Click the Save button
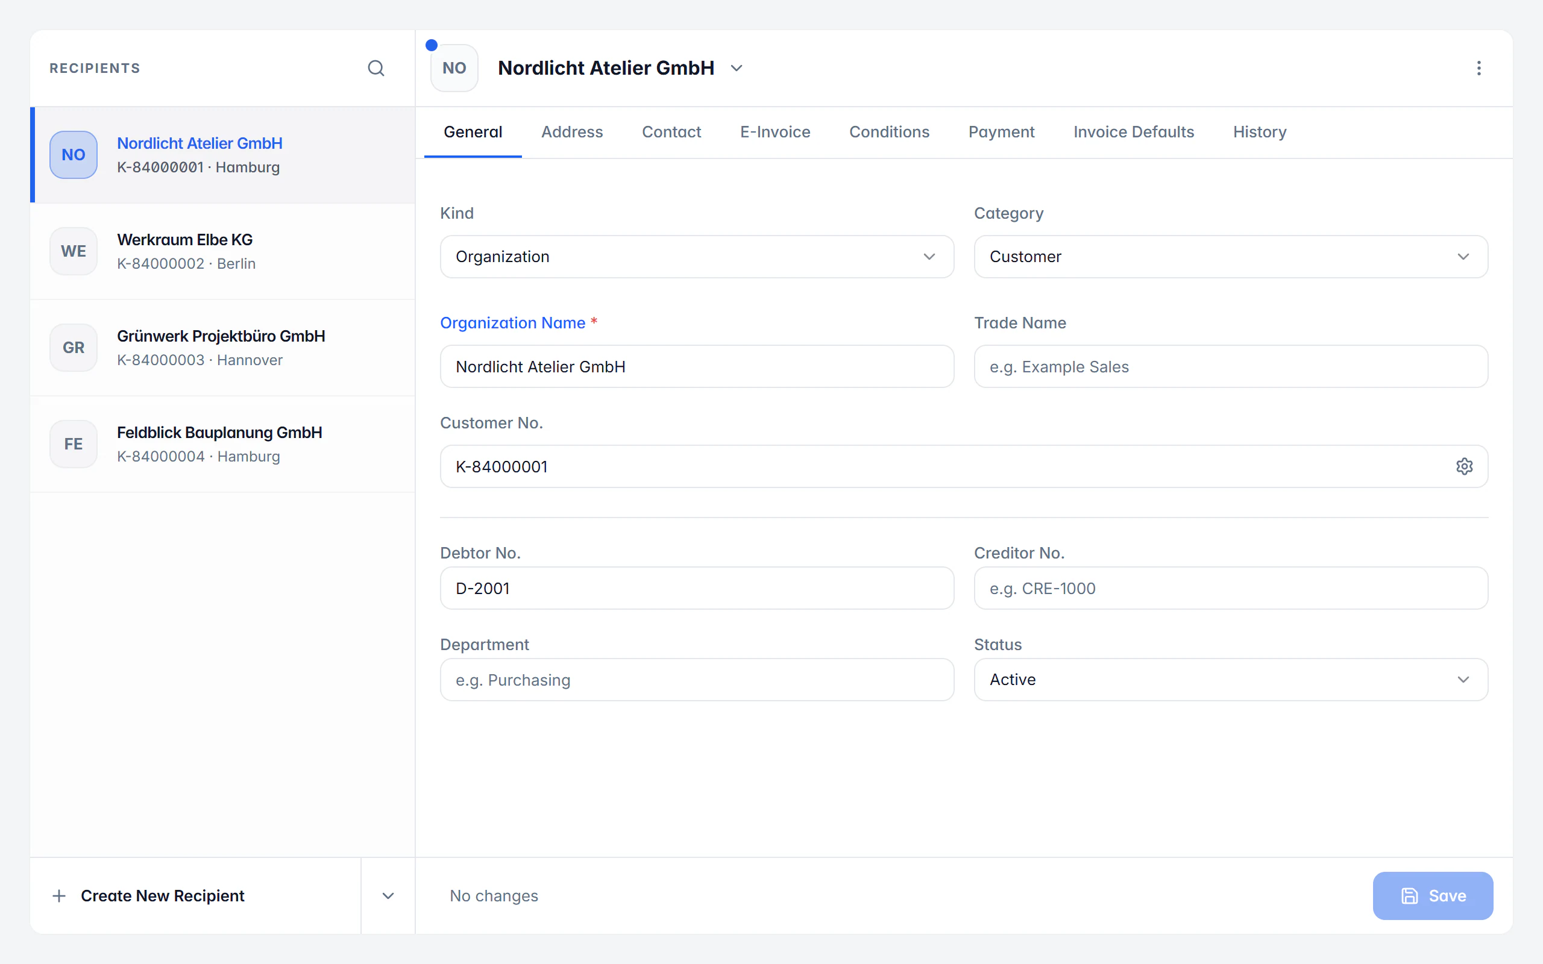Screen dimensions: 1543x964 pyautogui.click(x=1433, y=896)
